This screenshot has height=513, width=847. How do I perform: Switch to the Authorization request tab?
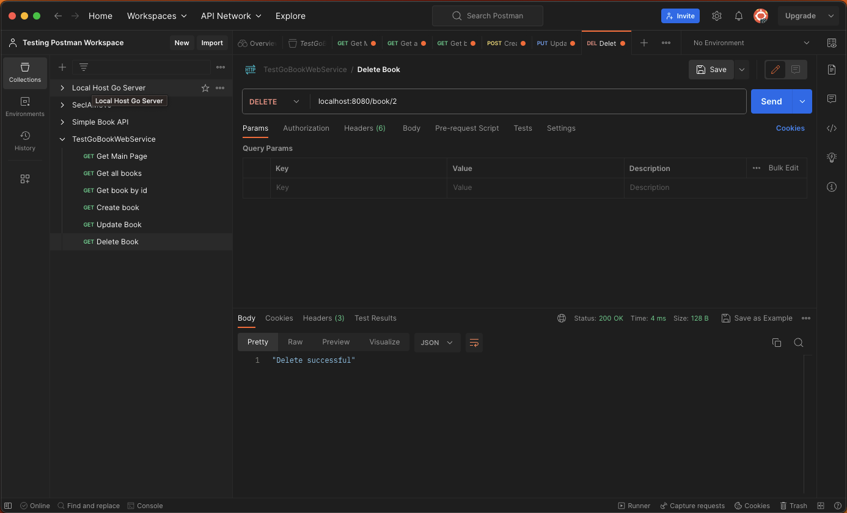pos(306,128)
